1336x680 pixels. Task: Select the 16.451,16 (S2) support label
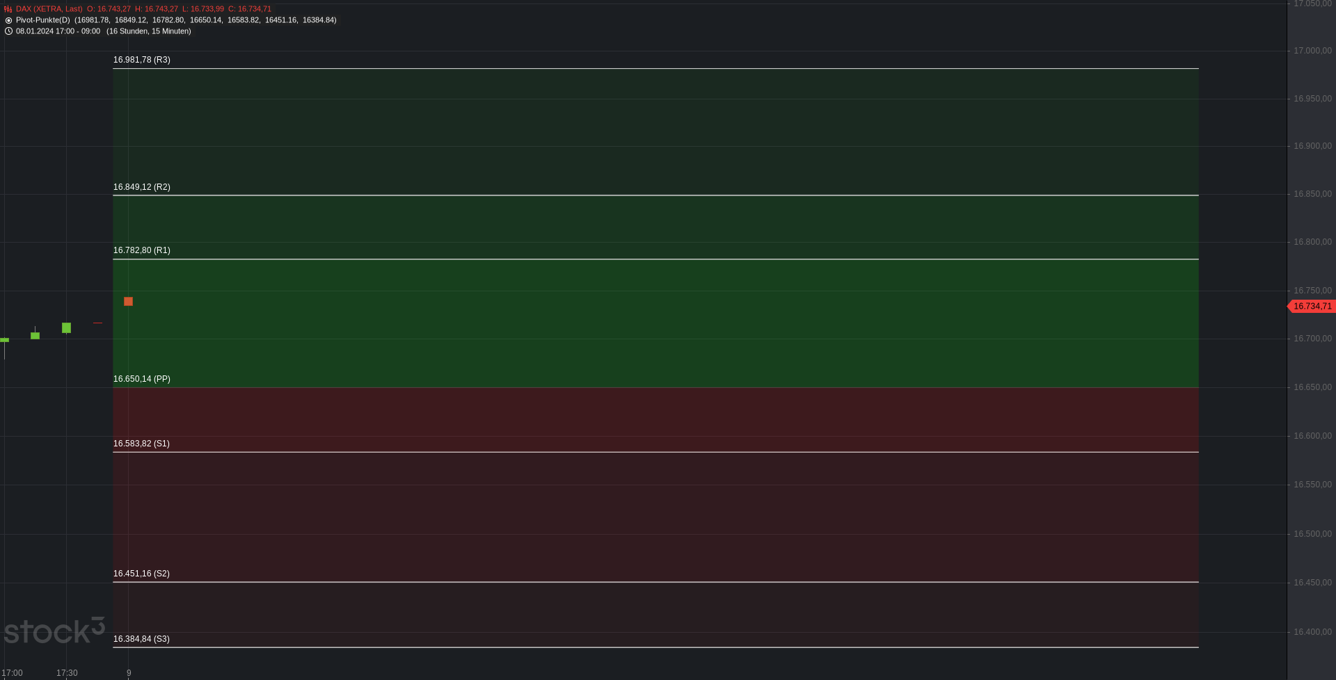141,574
